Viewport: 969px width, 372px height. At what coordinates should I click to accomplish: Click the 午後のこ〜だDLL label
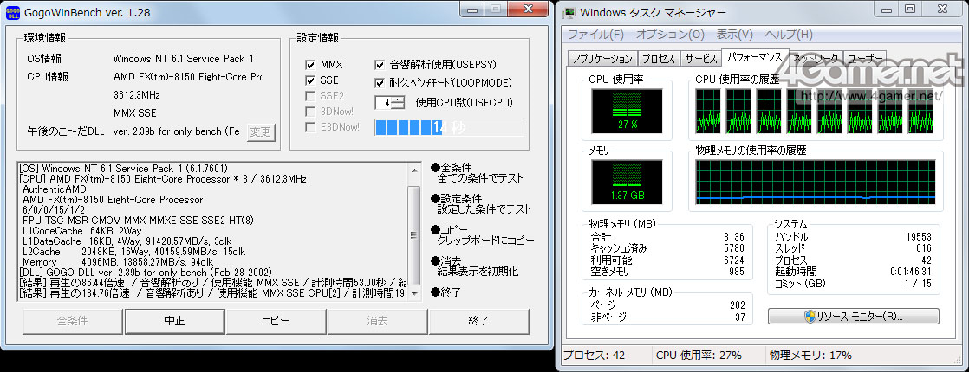pos(64,131)
